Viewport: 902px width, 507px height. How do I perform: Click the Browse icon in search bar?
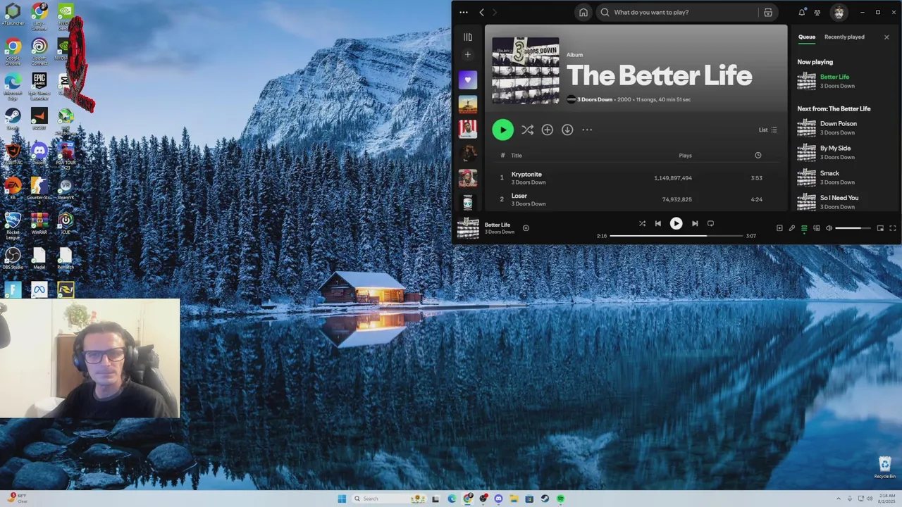point(768,12)
